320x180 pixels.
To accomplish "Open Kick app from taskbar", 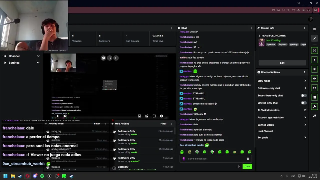I will (64, 176).
